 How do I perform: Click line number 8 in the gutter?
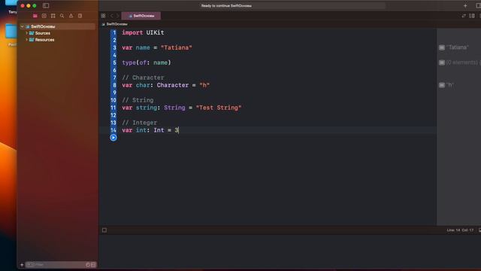click(x=114, y=85)
